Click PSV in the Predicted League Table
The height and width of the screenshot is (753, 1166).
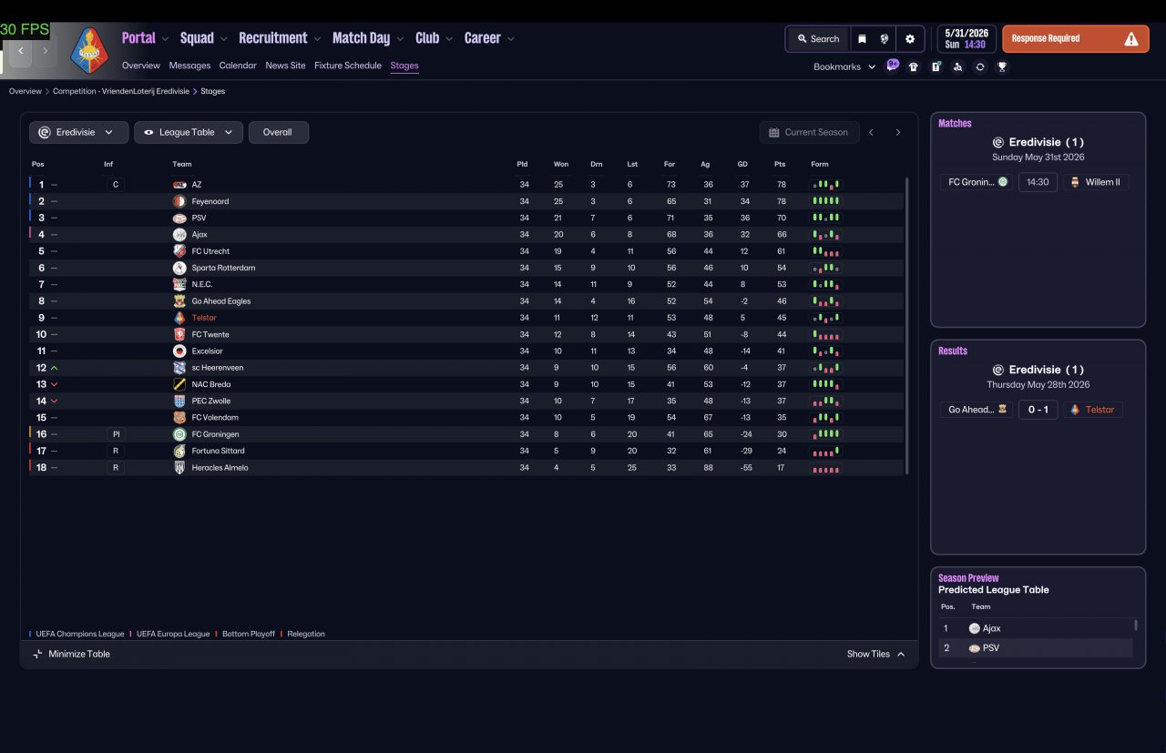pyautogui.click(x=991, y=648)
